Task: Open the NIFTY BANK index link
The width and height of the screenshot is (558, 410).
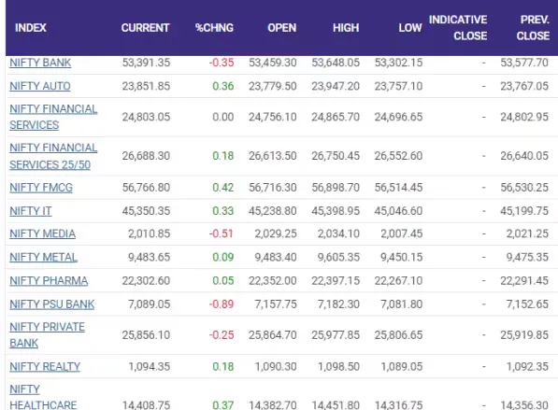Action: [x=40, y=63]
